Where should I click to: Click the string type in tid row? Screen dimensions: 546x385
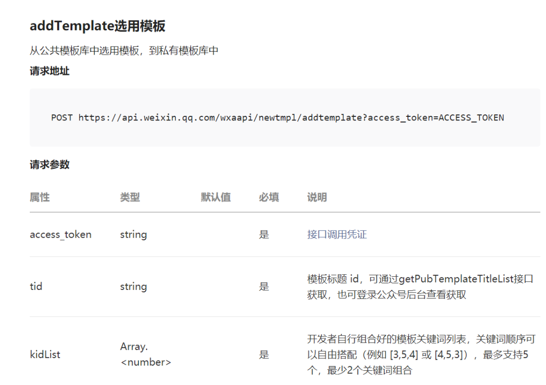point(133,287)
